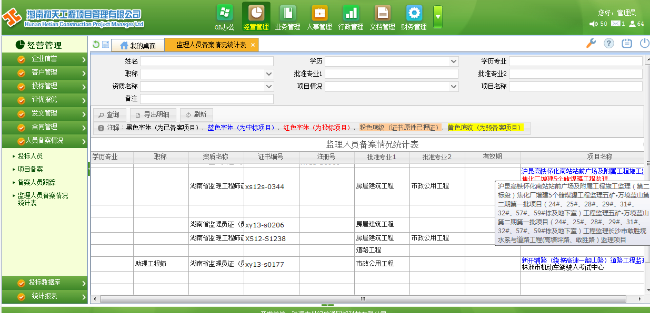Click the 查询 search button
Image resolution: width=650 pixels, height=313 pixels.
tap(109, 114)
